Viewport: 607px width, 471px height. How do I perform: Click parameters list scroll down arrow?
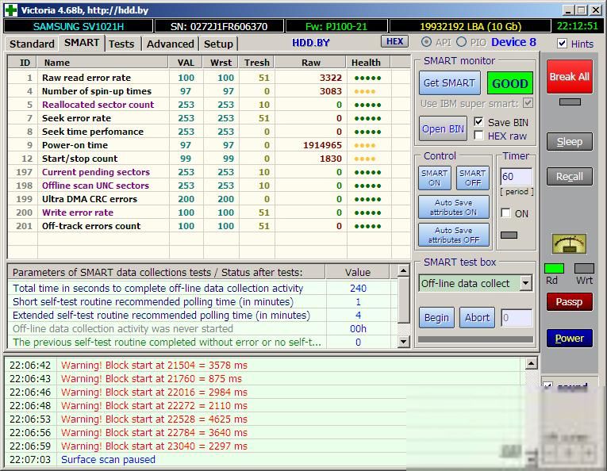click(x=403, y=342)
